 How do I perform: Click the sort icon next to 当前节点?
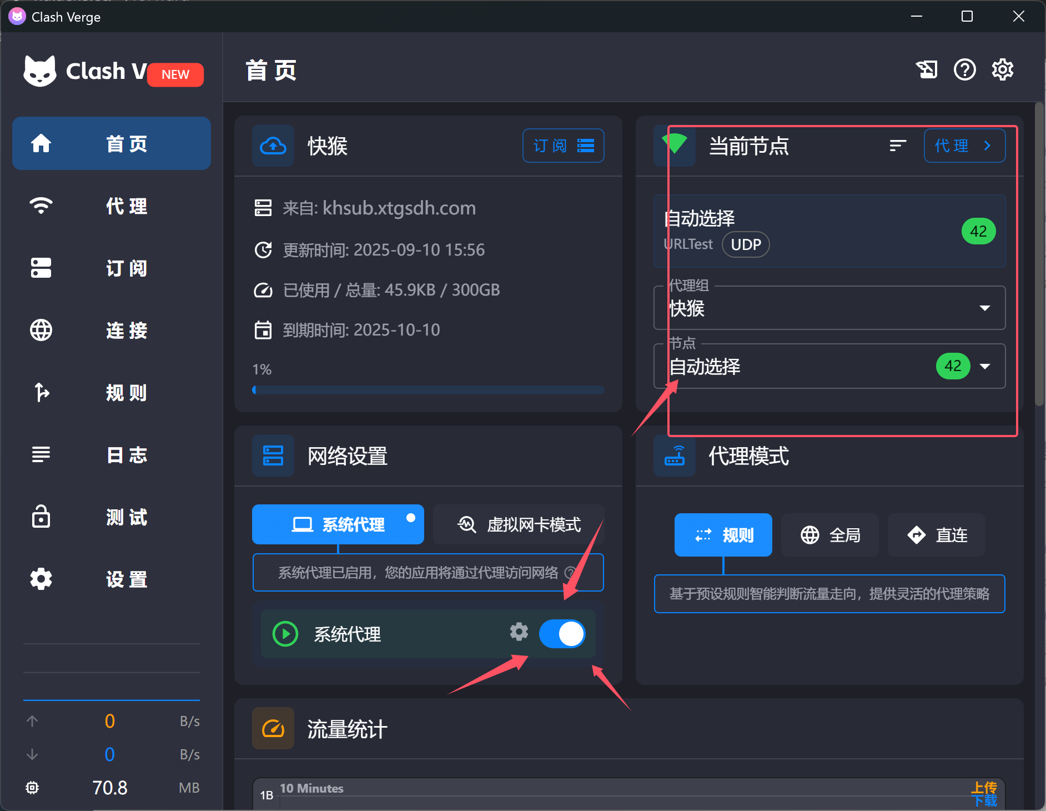897,146
